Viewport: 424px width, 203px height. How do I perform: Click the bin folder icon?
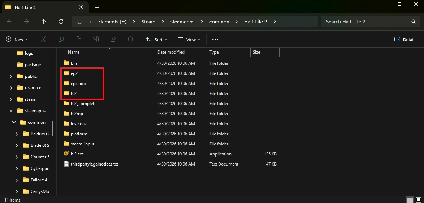66,63
